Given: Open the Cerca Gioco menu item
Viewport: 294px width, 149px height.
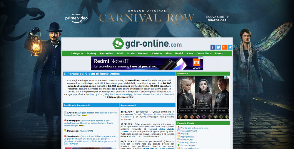Looking at the screenshot, I should (204, 53).
